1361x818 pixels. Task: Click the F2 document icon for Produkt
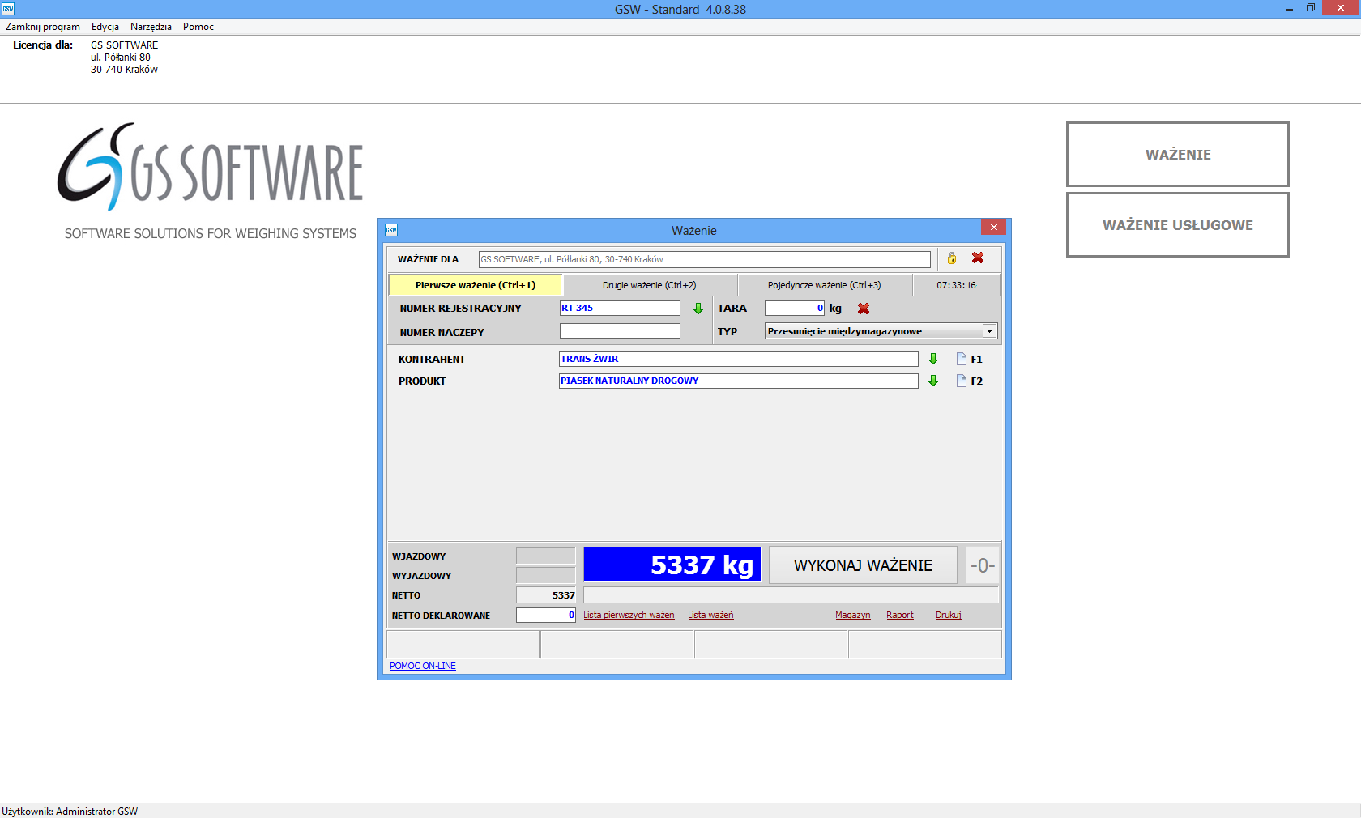pos(962,381)
